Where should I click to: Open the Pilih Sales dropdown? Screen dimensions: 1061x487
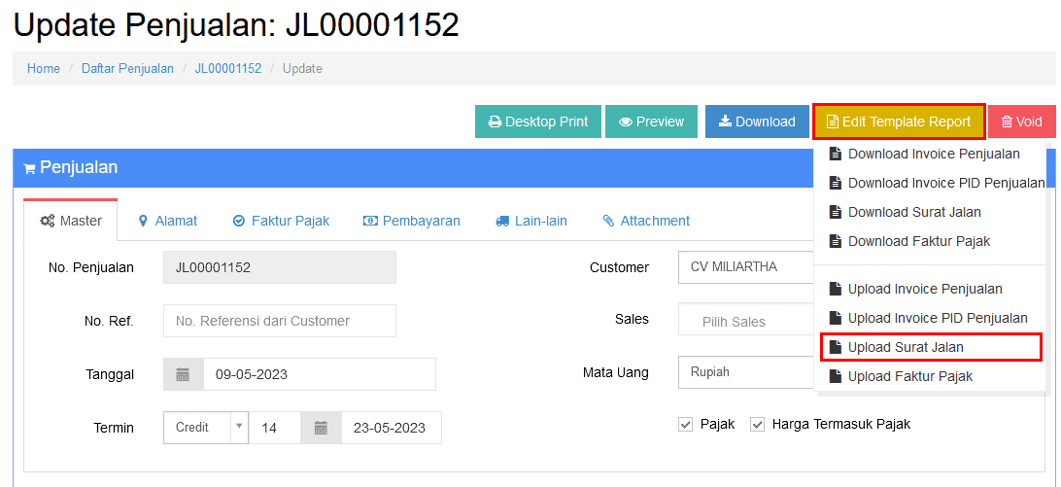coord(743,321)
